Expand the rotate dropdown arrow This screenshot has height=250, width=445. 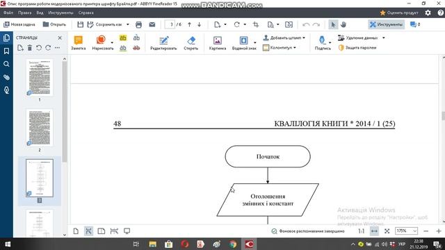coord(245,25)
